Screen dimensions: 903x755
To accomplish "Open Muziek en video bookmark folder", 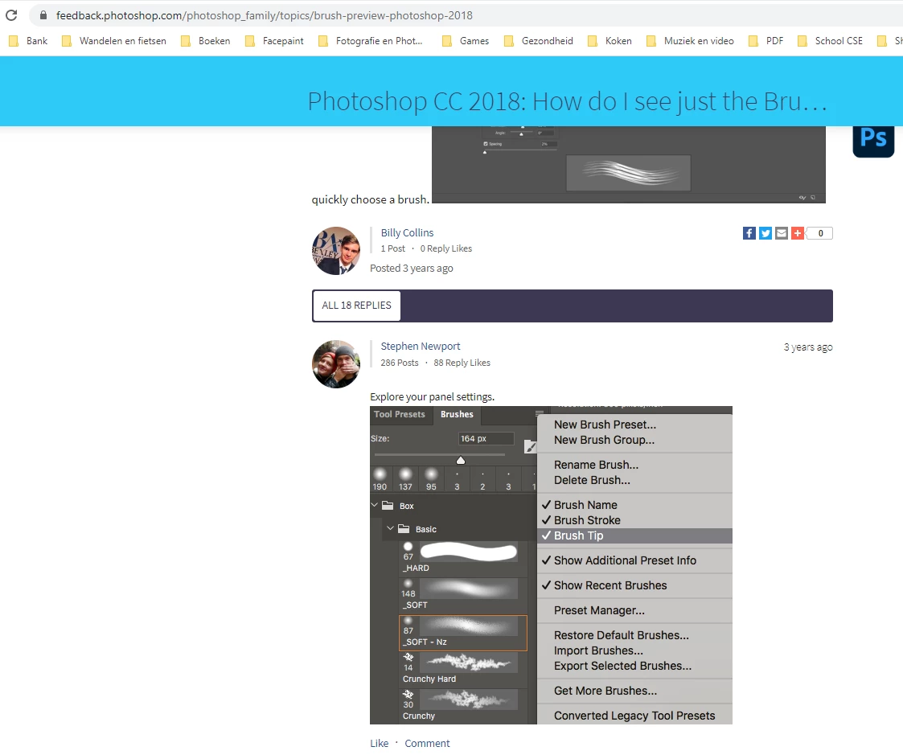I will [691, 41].
